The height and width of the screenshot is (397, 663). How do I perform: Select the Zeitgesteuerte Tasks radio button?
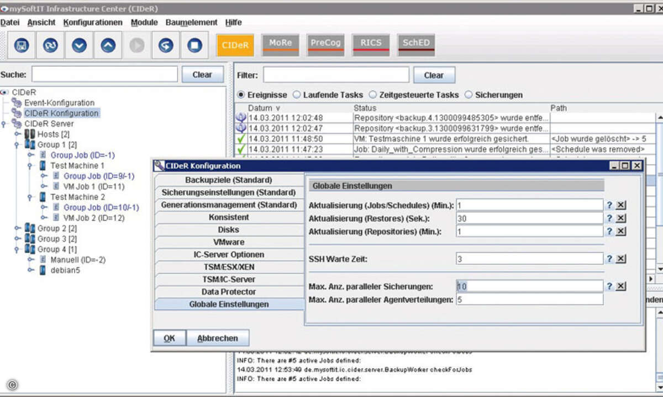[x=373, y=95]
